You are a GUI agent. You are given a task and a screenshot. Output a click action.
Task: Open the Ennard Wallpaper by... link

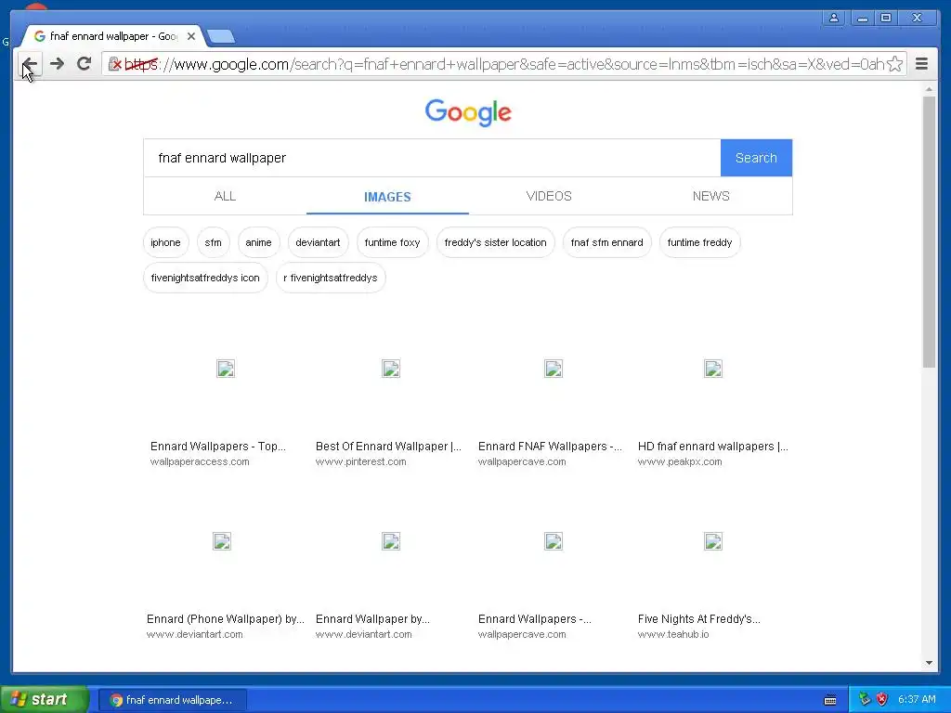tap(372, 619)
